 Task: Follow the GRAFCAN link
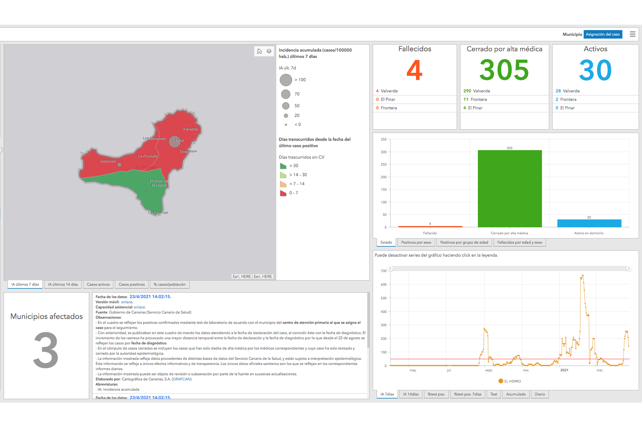pos(182,379)
